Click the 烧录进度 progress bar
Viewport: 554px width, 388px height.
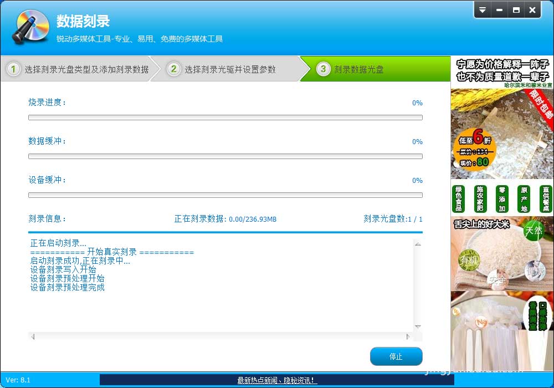(x=224, y=117)
